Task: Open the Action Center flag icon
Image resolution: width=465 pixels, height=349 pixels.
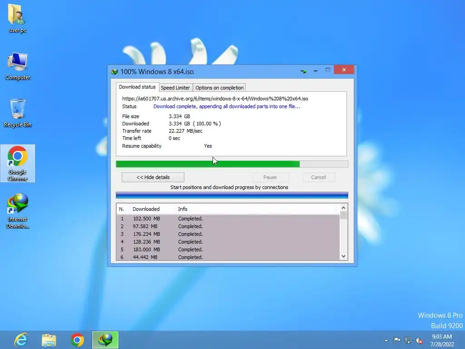Action: [x=397, y=340]
